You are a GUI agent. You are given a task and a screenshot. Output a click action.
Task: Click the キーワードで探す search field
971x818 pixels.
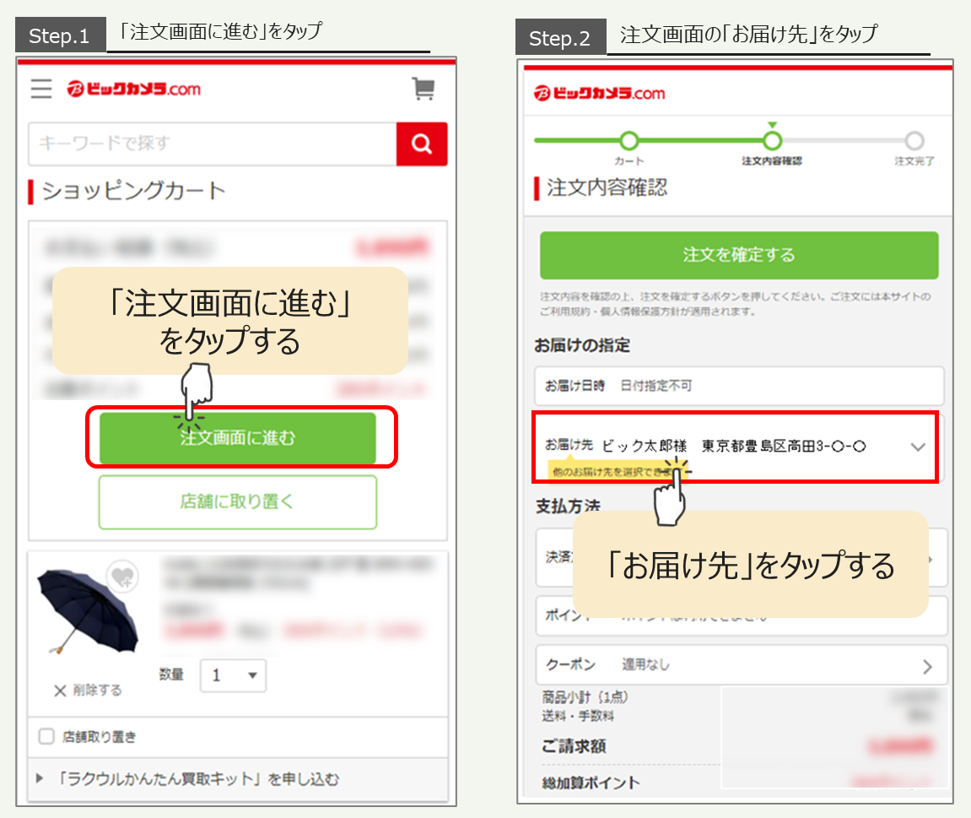pos(212,144)
